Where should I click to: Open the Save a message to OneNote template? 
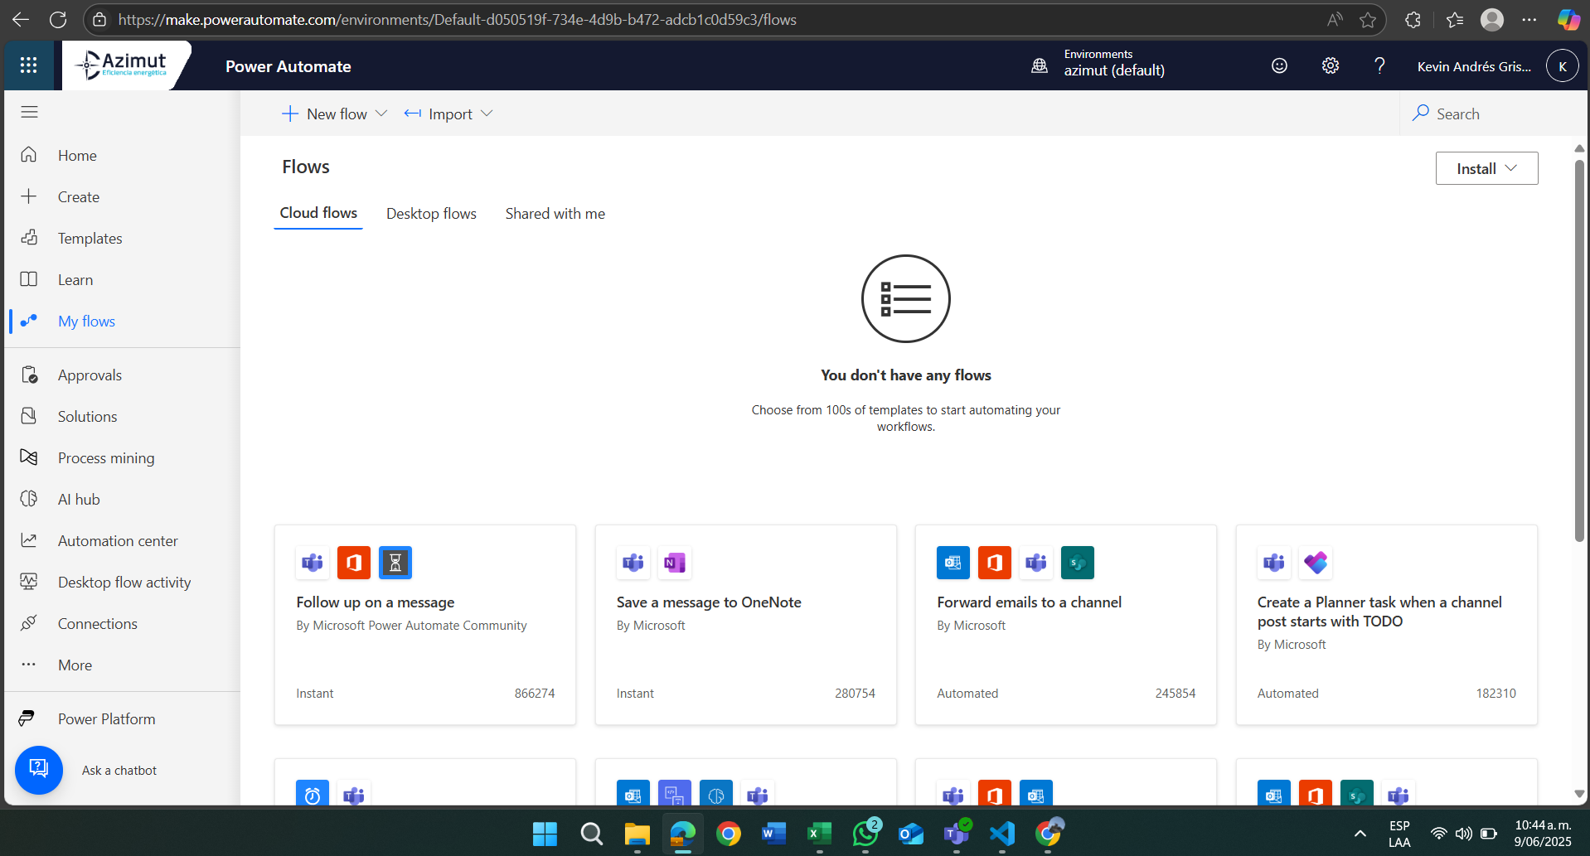(746, 625)
